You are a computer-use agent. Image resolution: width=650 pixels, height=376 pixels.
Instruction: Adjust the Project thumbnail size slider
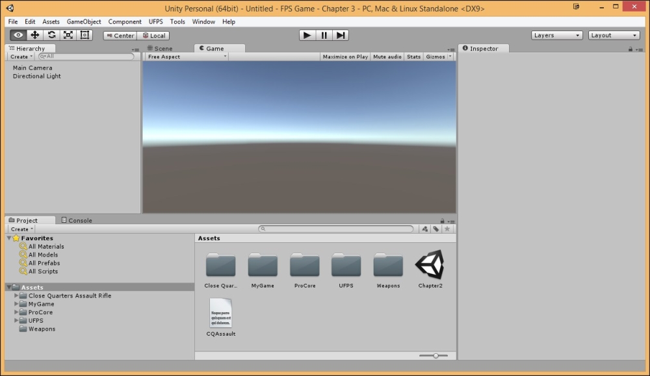434,355
